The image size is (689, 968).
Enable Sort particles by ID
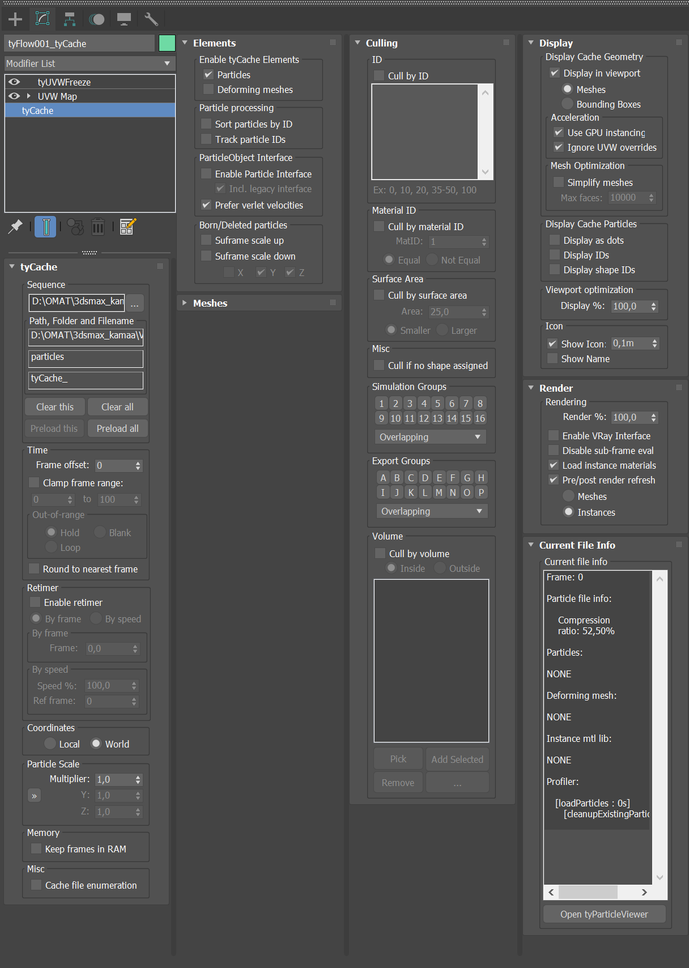click(x=206, y=124)
